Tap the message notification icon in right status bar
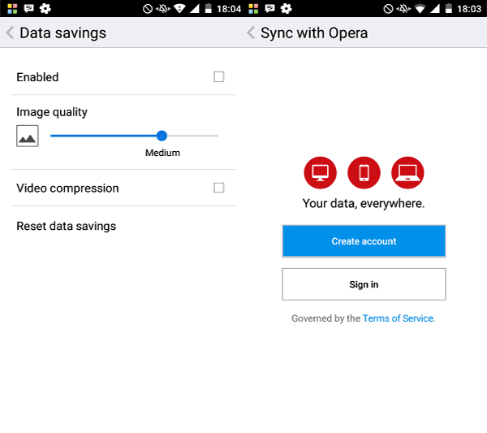The height and width of the screenshot is (433, 487). 269,8
